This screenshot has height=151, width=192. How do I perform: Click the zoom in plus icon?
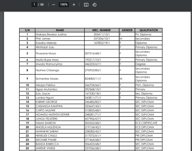74,5
